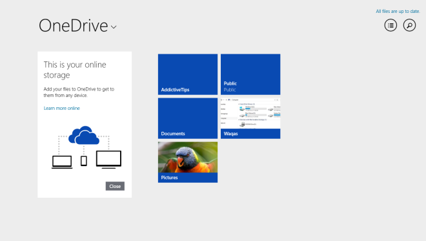Open the Pictures folder with parrot thumbnail

tap(188, 162)
